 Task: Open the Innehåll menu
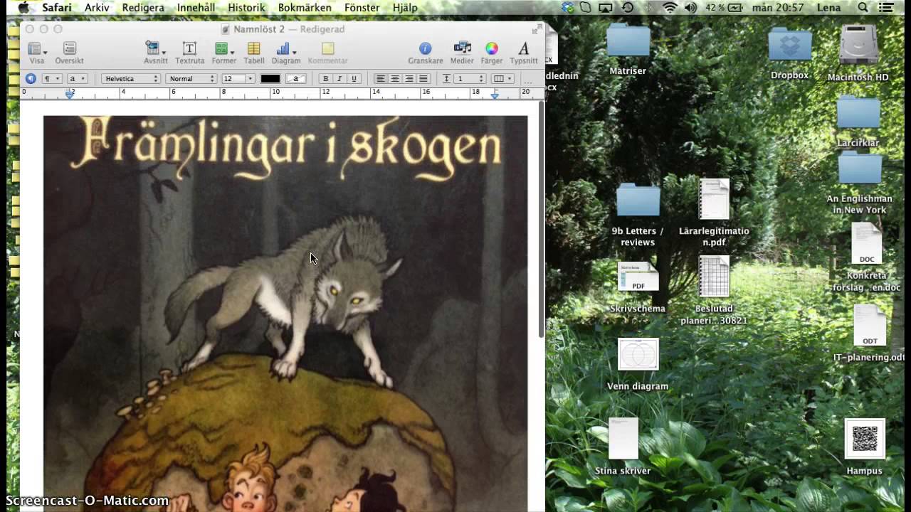click(x=196, y=8)
